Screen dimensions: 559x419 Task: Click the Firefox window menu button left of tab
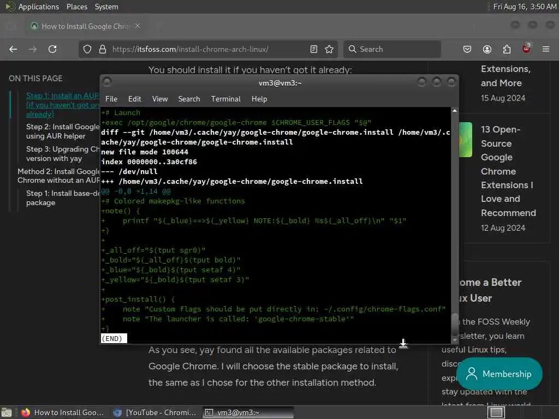[11, 26]
